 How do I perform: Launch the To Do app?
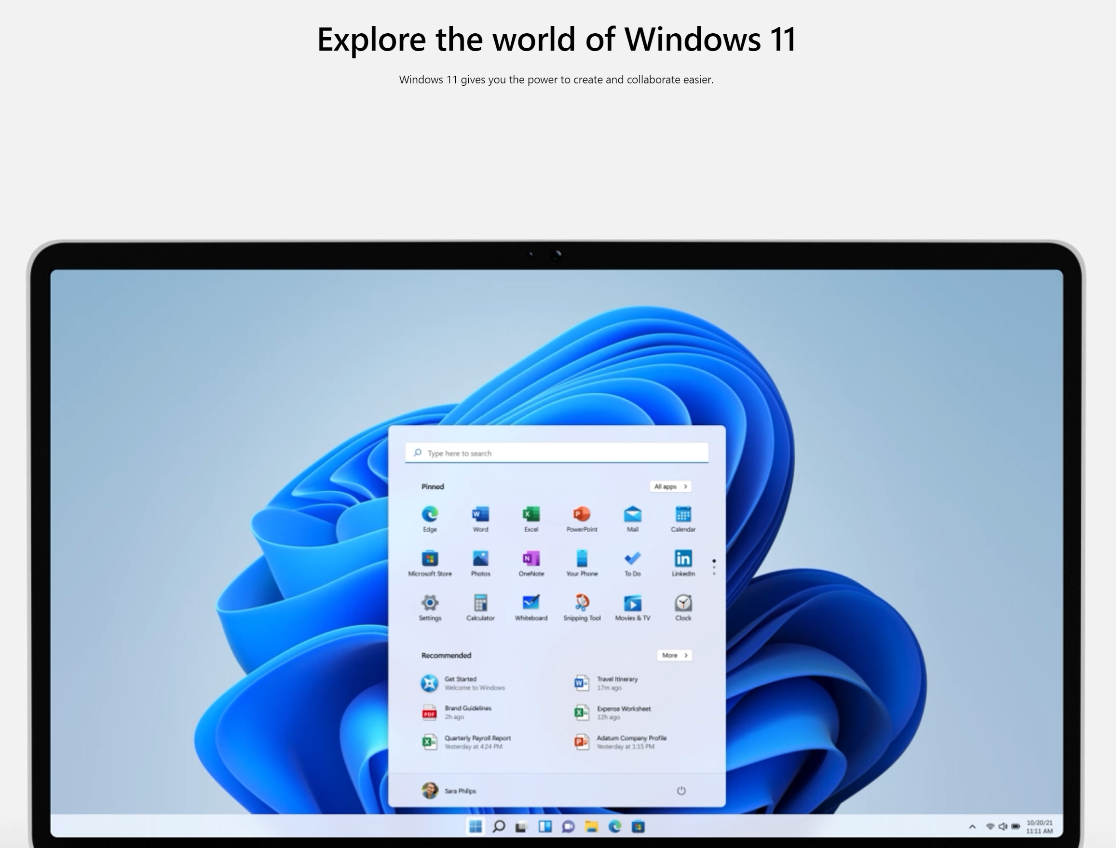(632, 563)
